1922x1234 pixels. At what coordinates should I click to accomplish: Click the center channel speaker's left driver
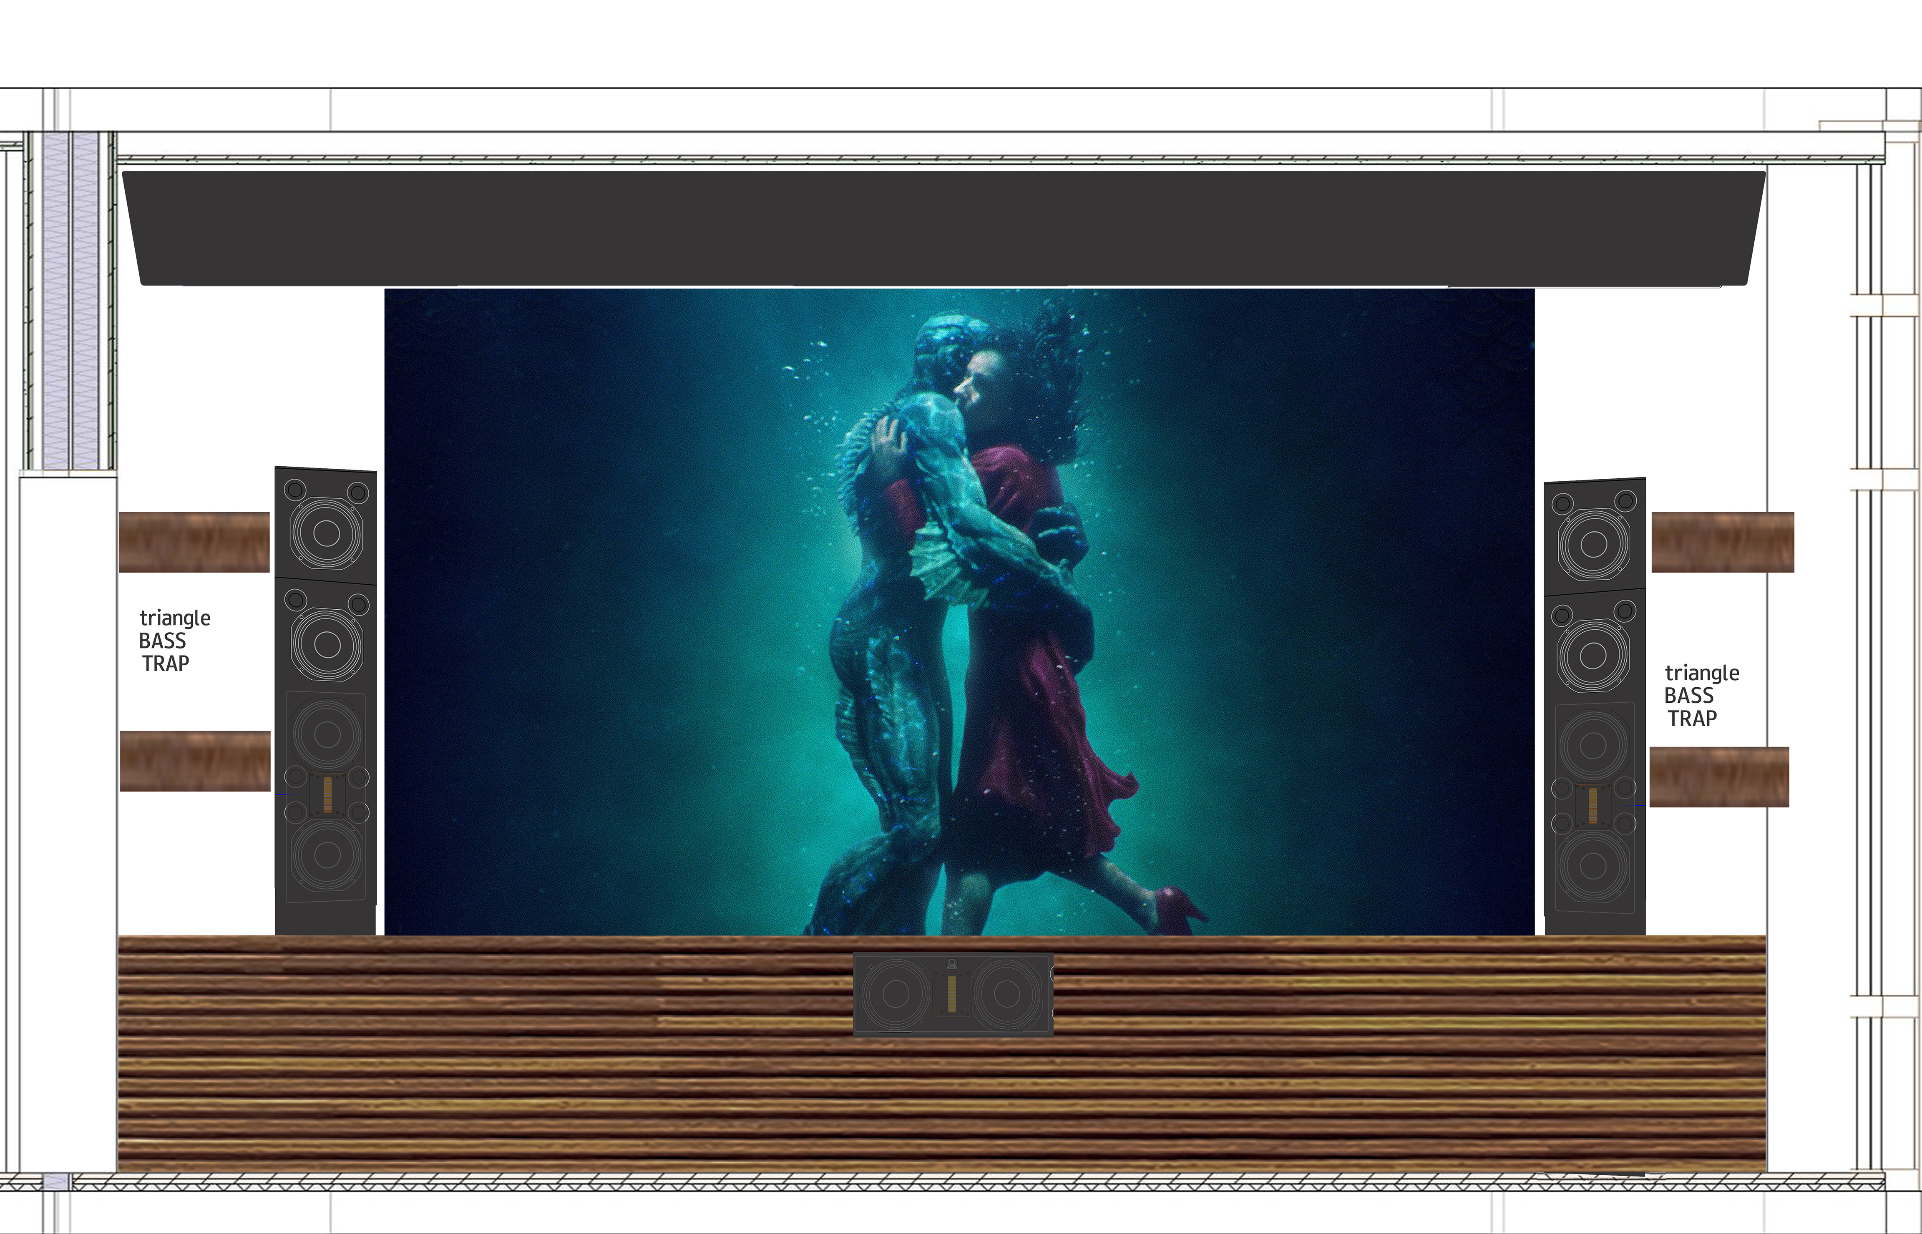pyautogui.click(x=895, y=994)
